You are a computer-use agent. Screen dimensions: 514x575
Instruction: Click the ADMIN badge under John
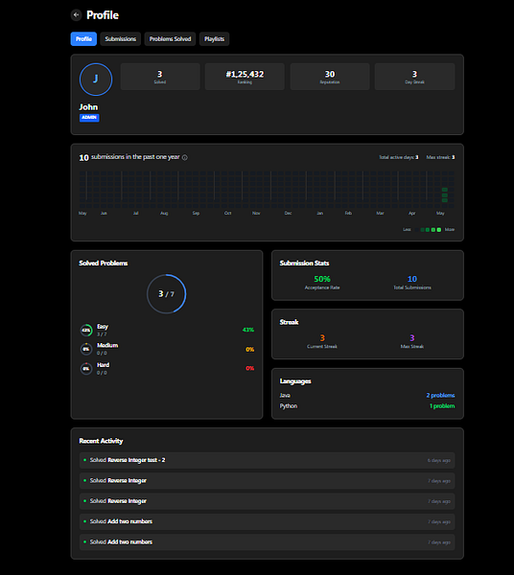coord(89,117)
